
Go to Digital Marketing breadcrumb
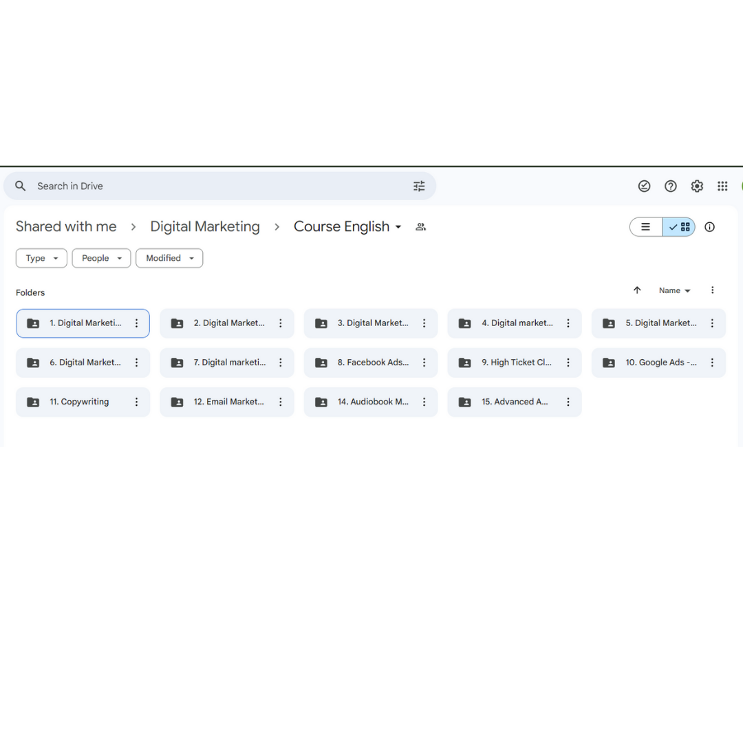(205, 226)
